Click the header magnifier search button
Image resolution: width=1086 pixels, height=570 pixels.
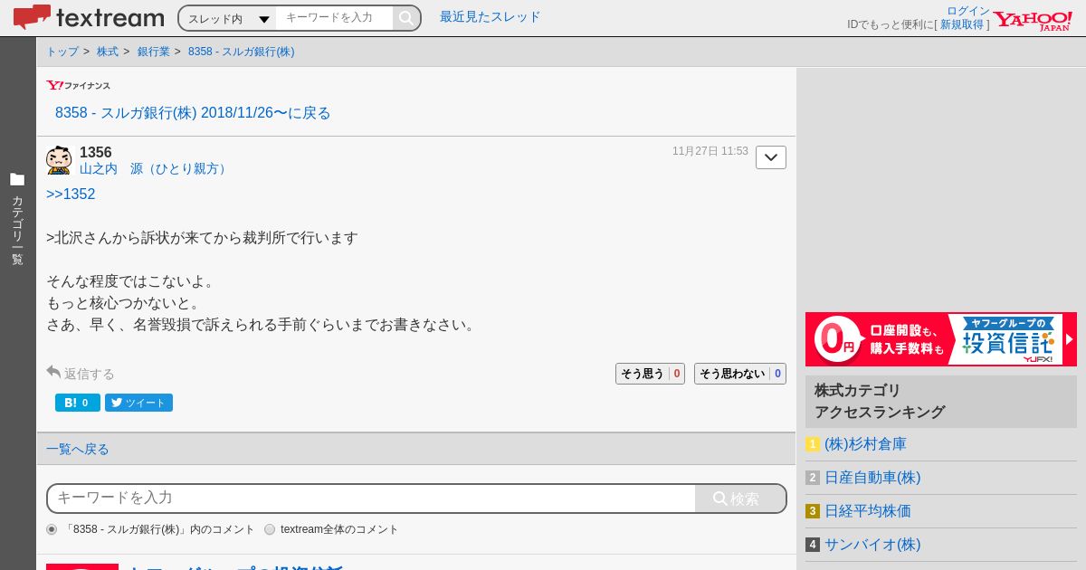point(406,18)
